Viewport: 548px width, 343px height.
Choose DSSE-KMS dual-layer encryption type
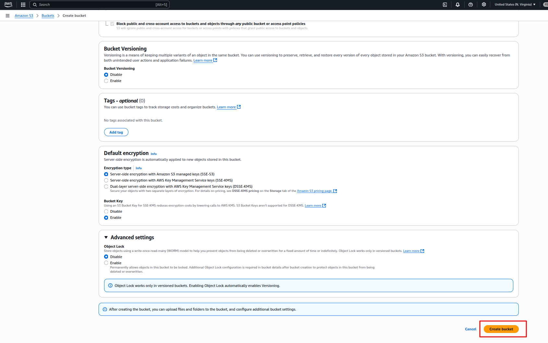click(x=106, y=186)
